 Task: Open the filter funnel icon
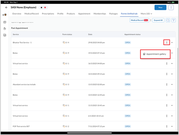[174, 20]
